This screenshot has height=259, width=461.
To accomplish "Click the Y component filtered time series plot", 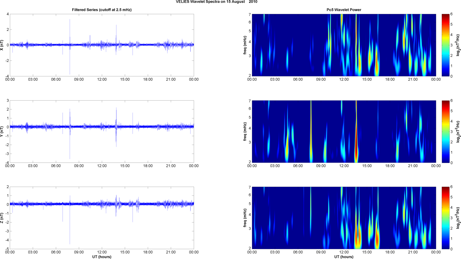I will (102, 131).
